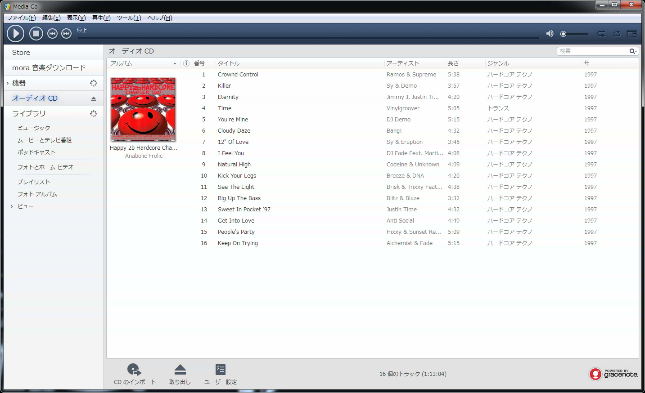Image resolution: width=645 pixels, height=393 pixels.
Task: Click the info (i) column header icon
Action: coord(186,63)
